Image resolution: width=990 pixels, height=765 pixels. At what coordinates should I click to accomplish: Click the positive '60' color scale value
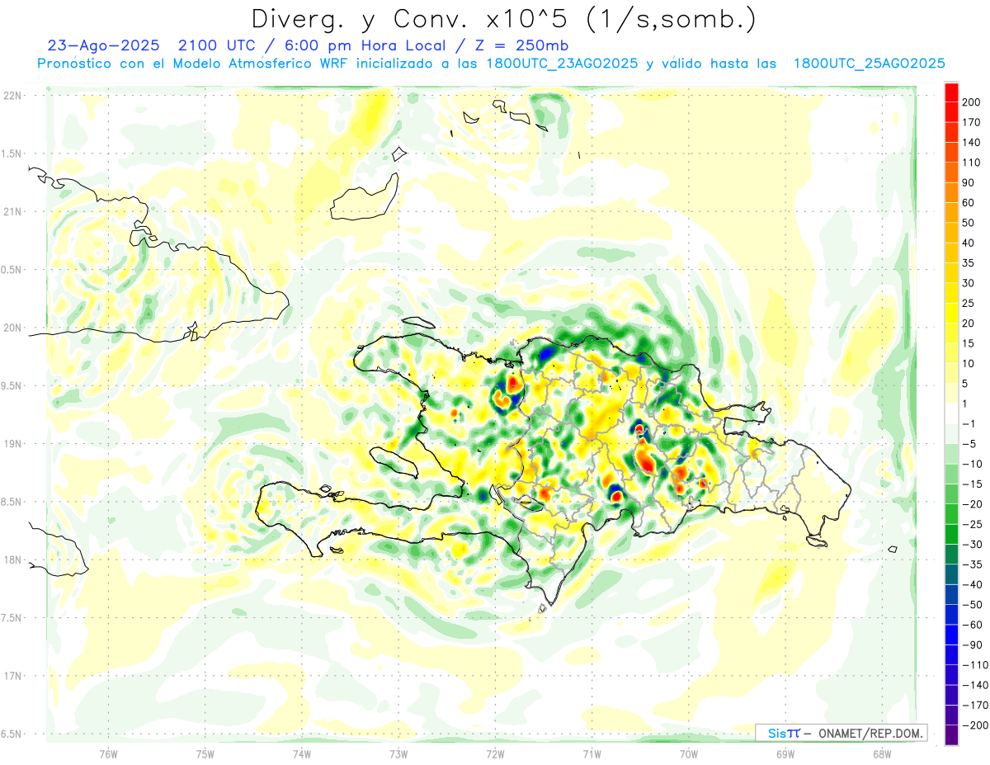969,203
